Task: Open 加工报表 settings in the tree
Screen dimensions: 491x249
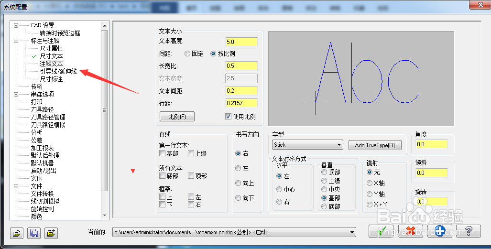Action: click(42, 148)
